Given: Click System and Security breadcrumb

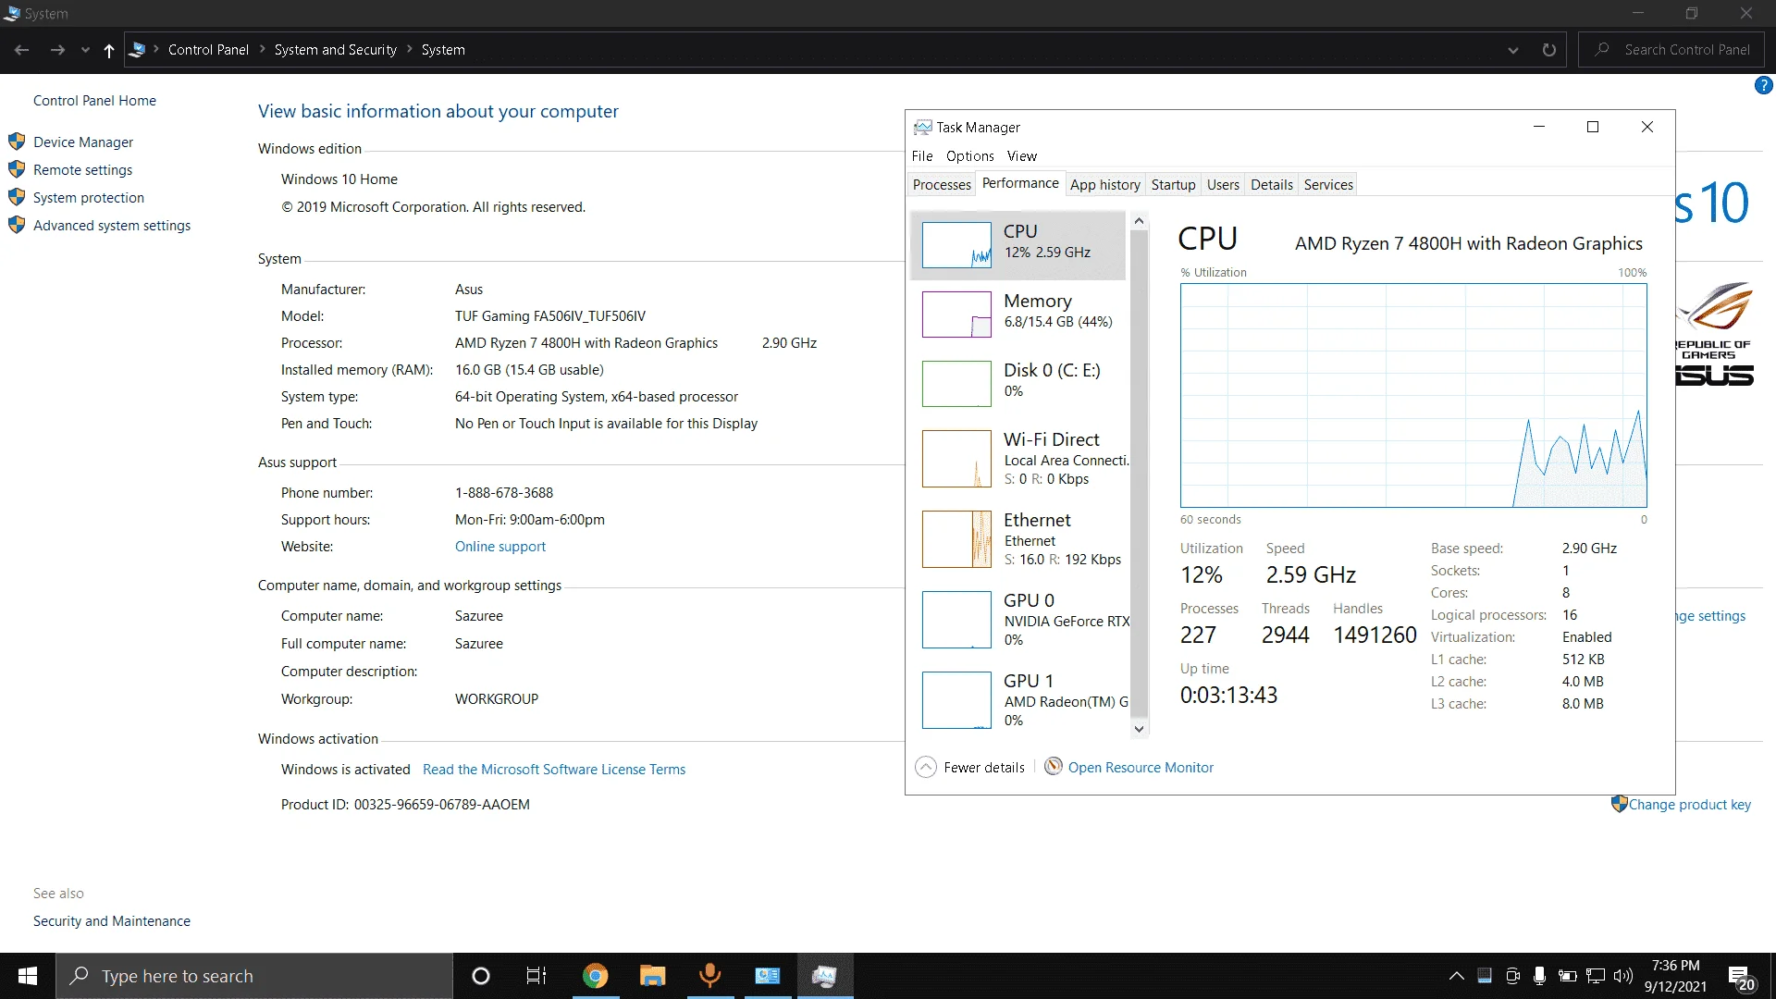Looking at the screenshot, I should [335, 50].
